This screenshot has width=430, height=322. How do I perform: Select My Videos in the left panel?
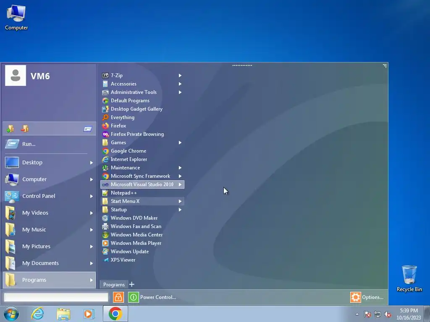50,213
